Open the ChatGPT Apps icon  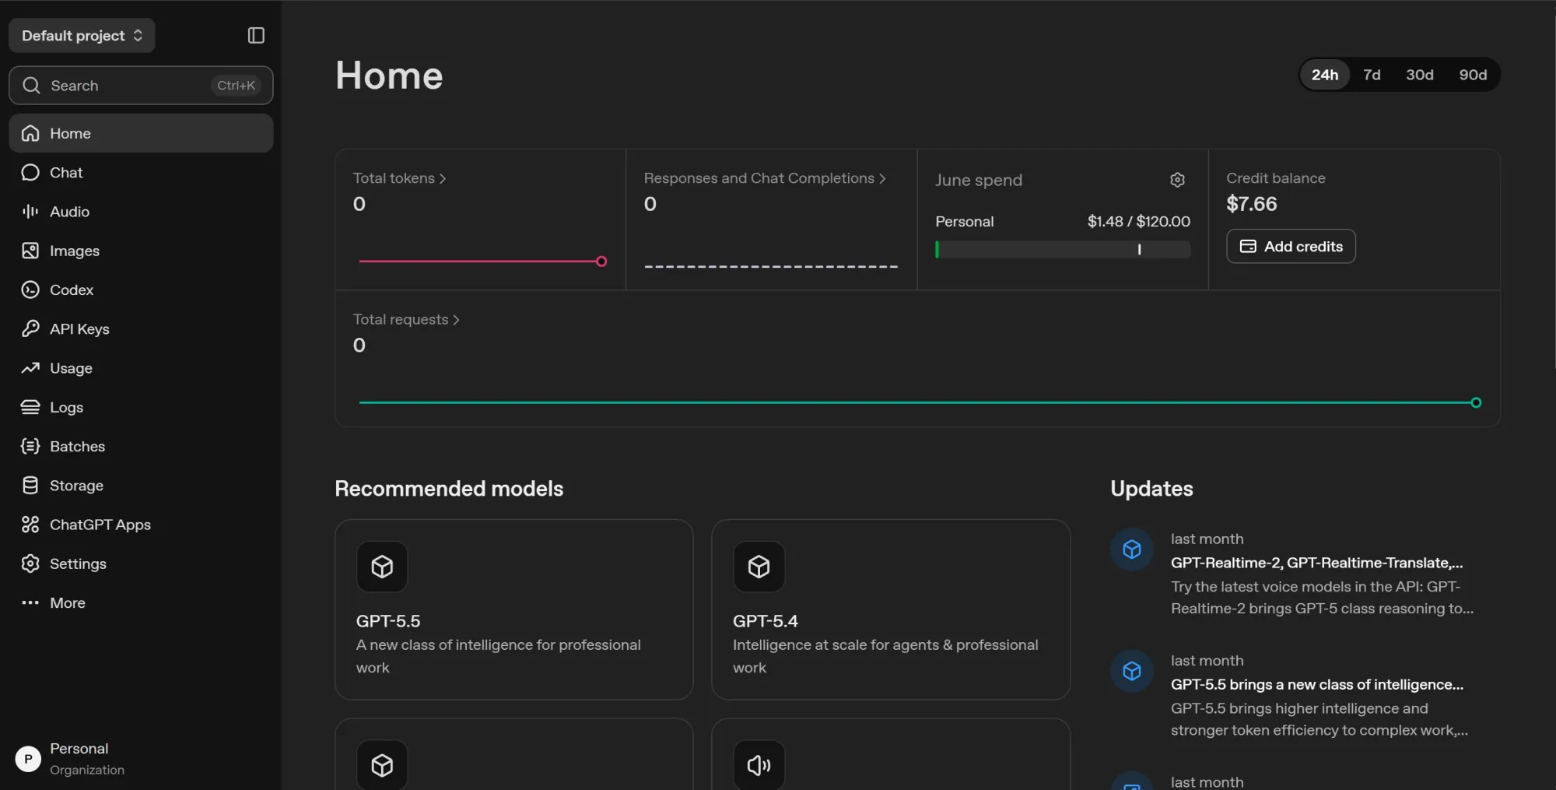tap(30, 525)
